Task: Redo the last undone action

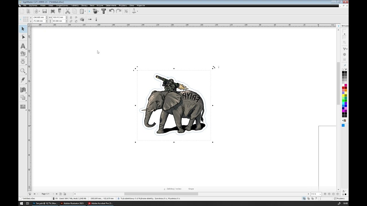Action: (118, 11)
